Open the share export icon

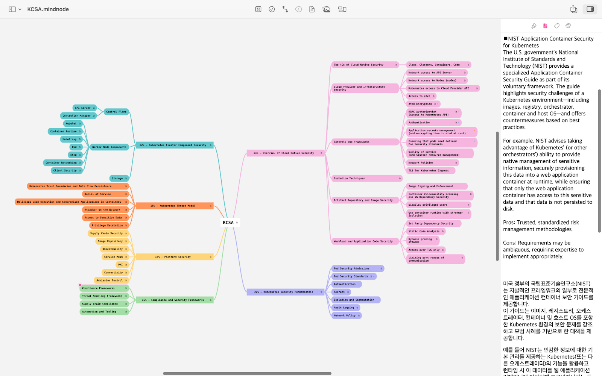[573, 9]
